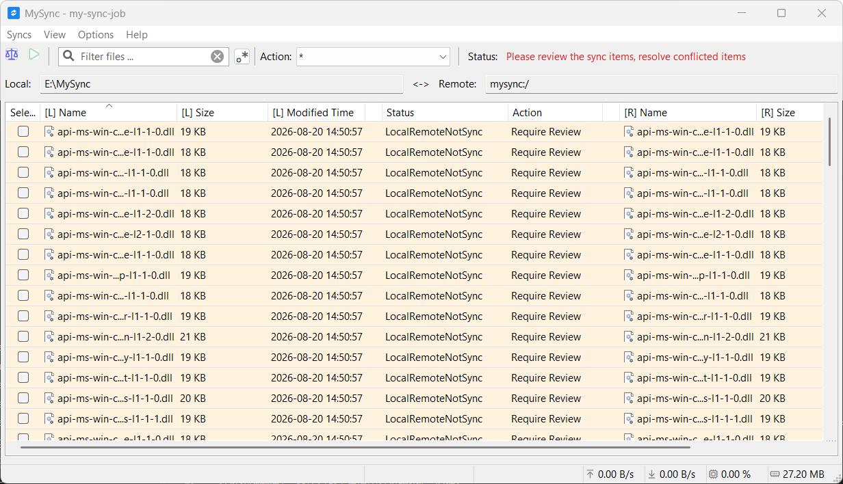Image resolution: width=843 pixels, height=484 pixels.
Task: Click Require Review in the n-l1-2-0.dll row
Action: [546, 337]
